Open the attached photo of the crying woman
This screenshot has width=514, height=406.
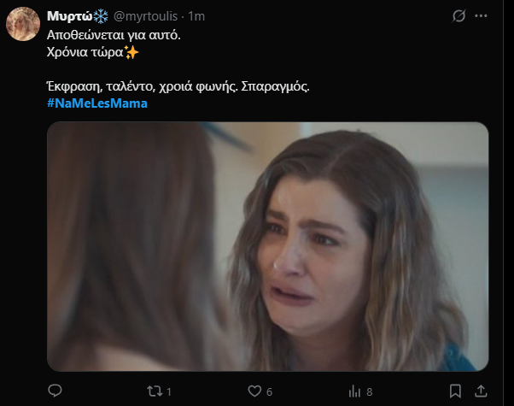267,246
